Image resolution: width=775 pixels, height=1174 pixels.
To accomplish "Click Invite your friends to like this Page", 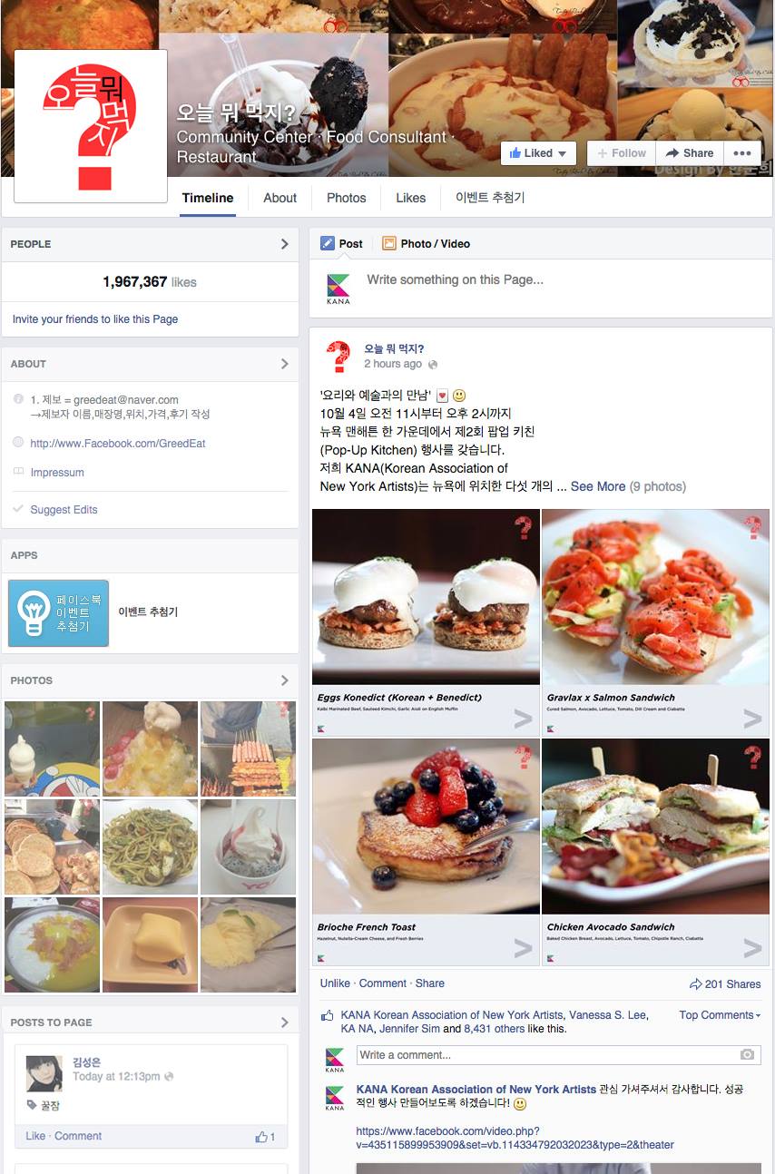I will coord(95,319).
